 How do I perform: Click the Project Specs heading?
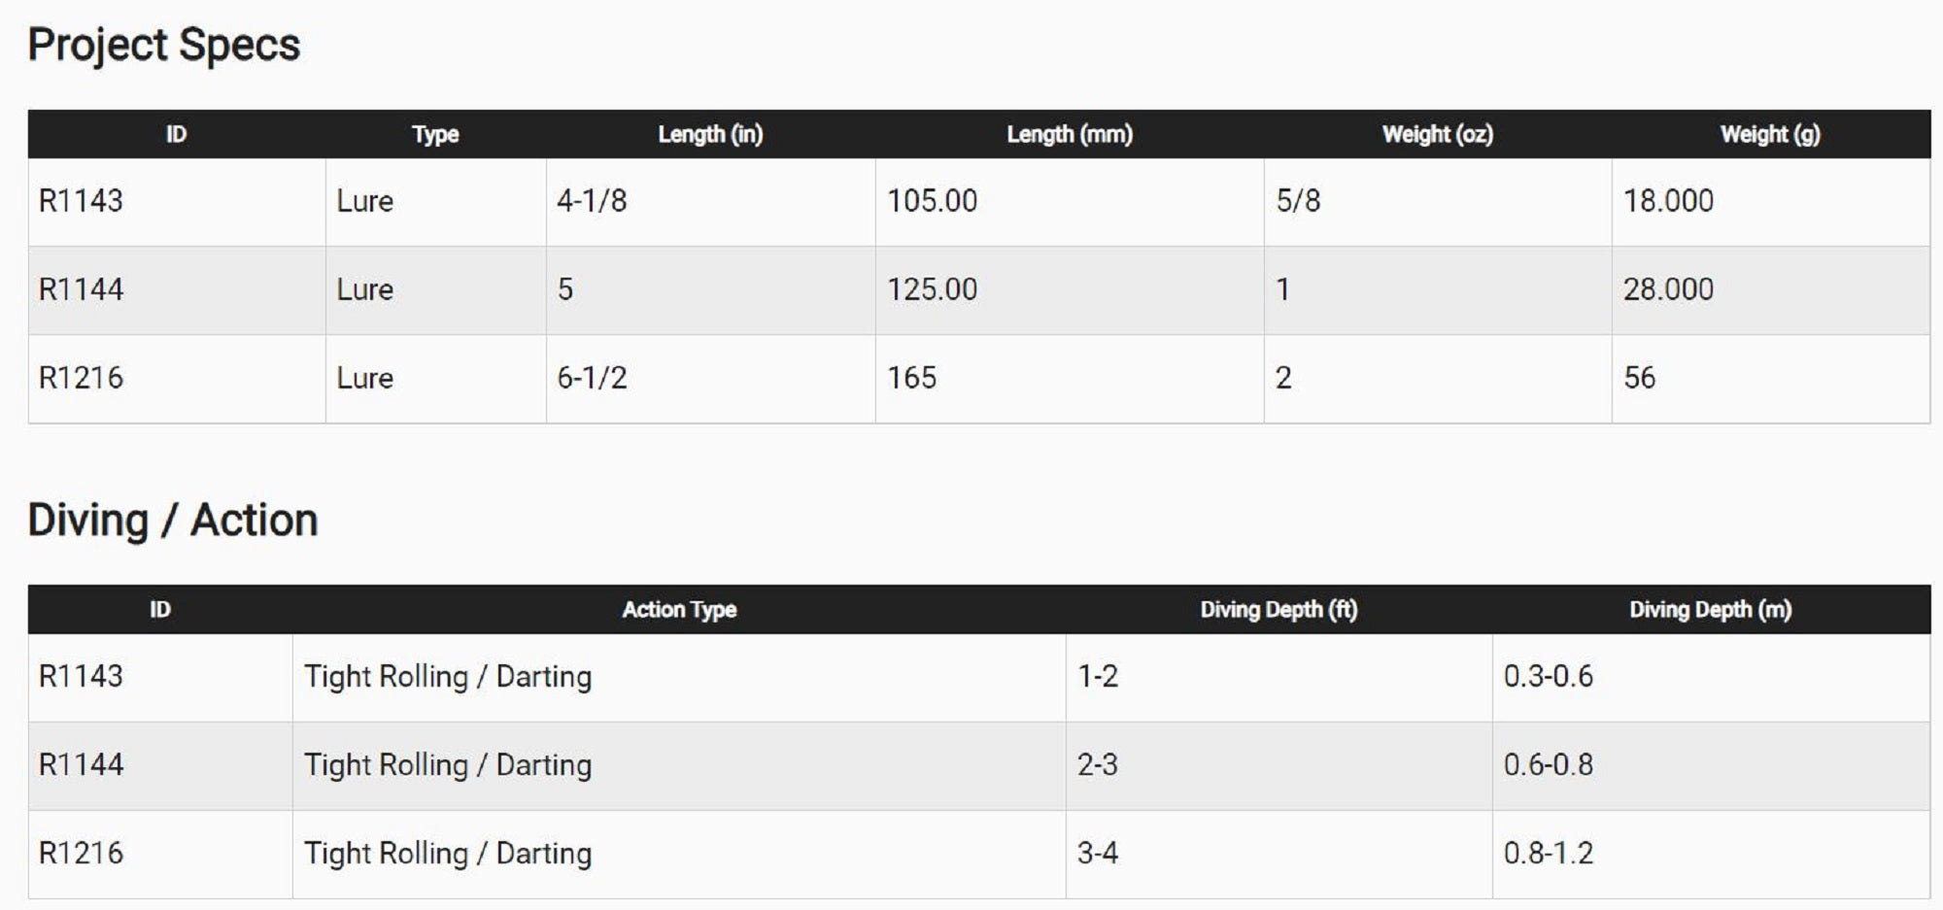[x=164, y=46]
